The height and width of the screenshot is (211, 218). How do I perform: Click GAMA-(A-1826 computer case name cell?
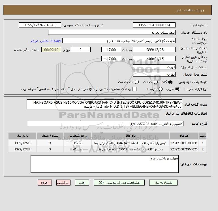coord(131,143)
